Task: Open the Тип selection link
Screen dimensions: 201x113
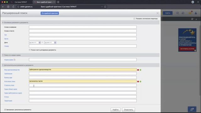Action: (6, 35)
